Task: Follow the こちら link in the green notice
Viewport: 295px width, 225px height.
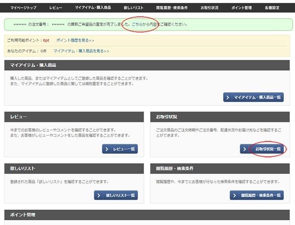Action: click(137, 24)
